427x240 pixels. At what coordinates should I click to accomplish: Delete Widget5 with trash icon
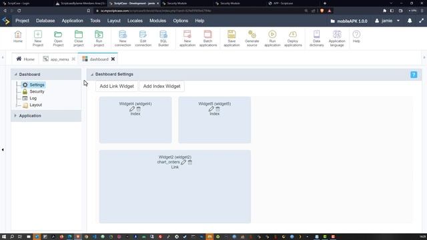pos(218,109)
